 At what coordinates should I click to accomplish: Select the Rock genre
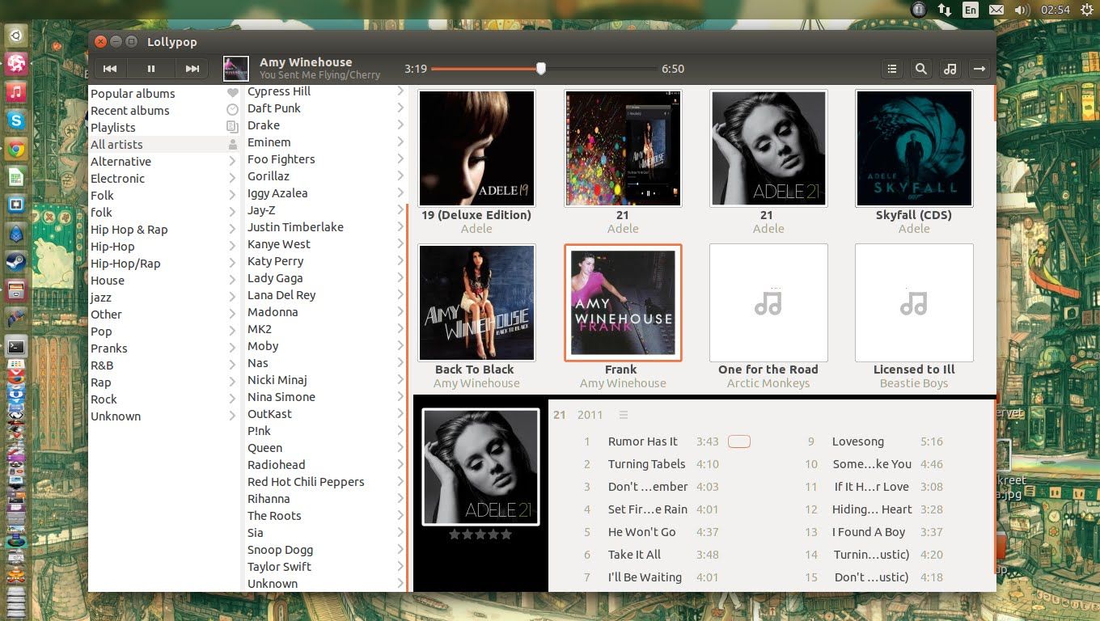[x=164, y=399]
